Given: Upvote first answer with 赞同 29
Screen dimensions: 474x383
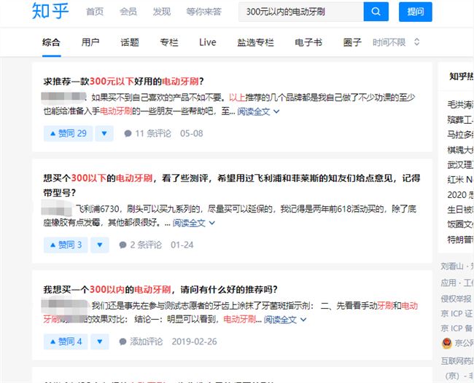Looking at the screenshot, I should tap(68, 133).
